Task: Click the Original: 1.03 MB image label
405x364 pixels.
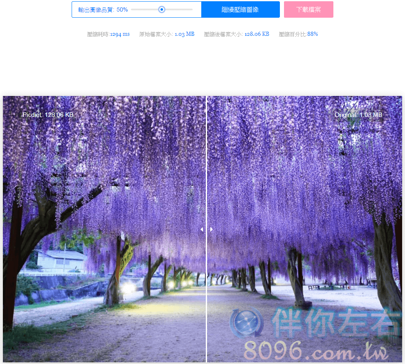Action: 358,115
